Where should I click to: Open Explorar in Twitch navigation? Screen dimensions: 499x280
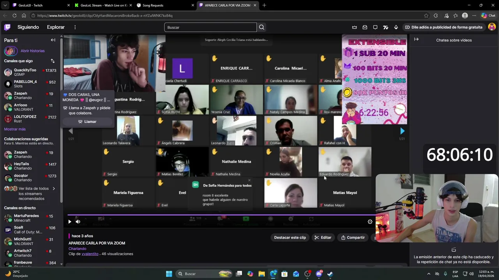[56, 27]
